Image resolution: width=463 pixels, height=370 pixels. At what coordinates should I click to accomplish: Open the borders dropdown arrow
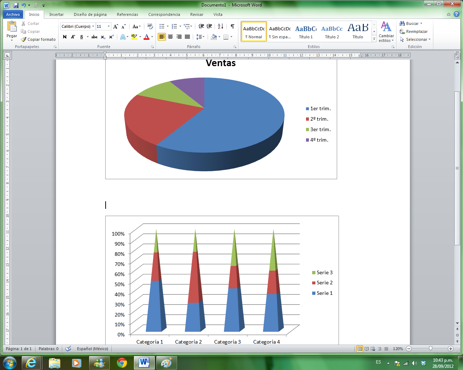(x=231, y=37)
